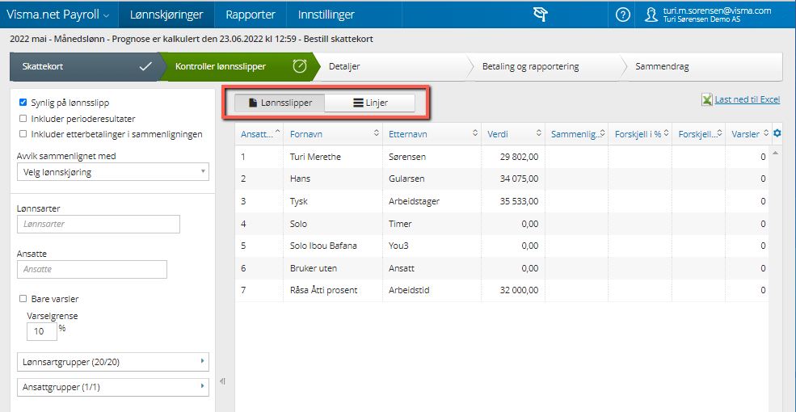The width and height of the screenshot is (796, 412).
Task: Open the help question mark icon
Action: coord(622,15)
